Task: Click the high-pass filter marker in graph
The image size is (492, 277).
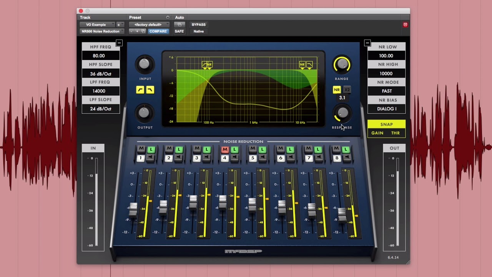Action: pos(204,64)
